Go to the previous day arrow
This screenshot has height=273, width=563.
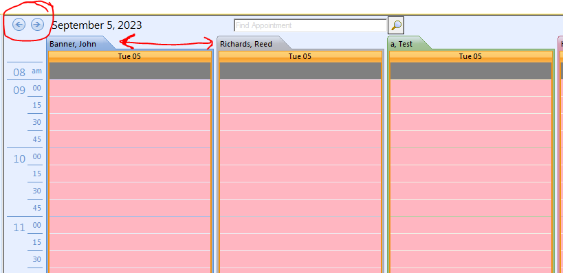[19, 25]
